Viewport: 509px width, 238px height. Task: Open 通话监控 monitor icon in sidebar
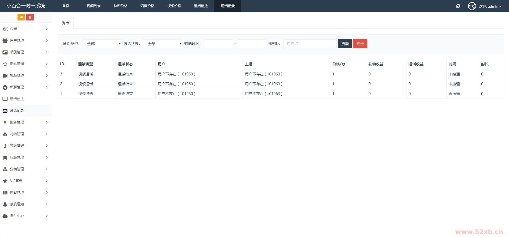coord(5,99)
